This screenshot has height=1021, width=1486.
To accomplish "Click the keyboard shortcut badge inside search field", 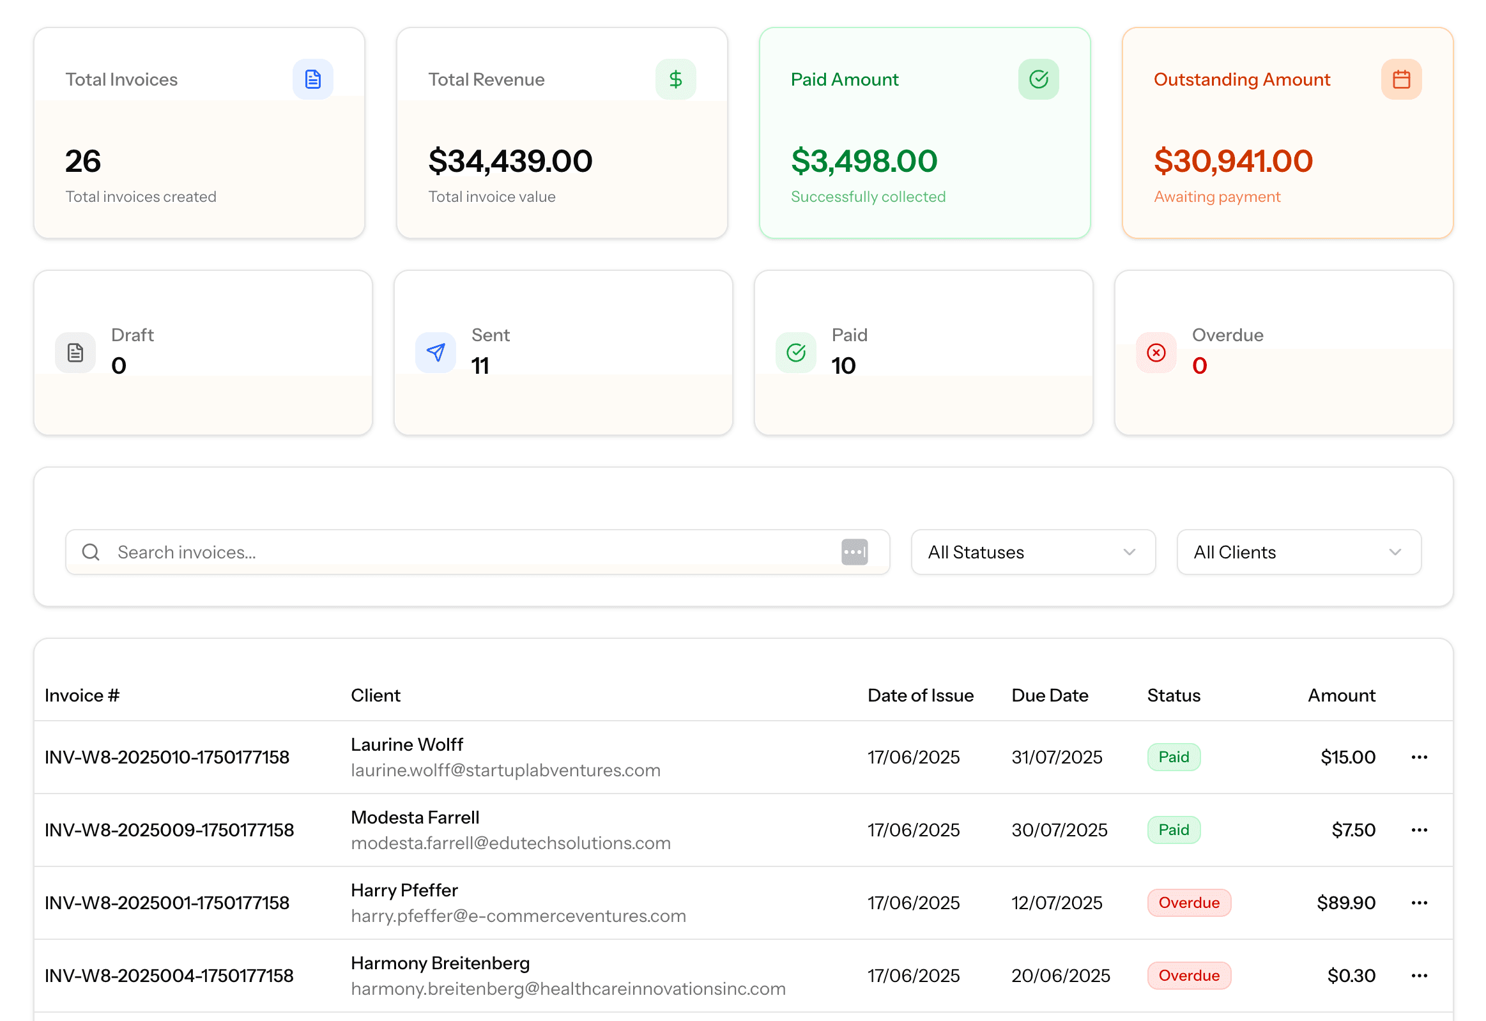I will [x=856, y=551].
